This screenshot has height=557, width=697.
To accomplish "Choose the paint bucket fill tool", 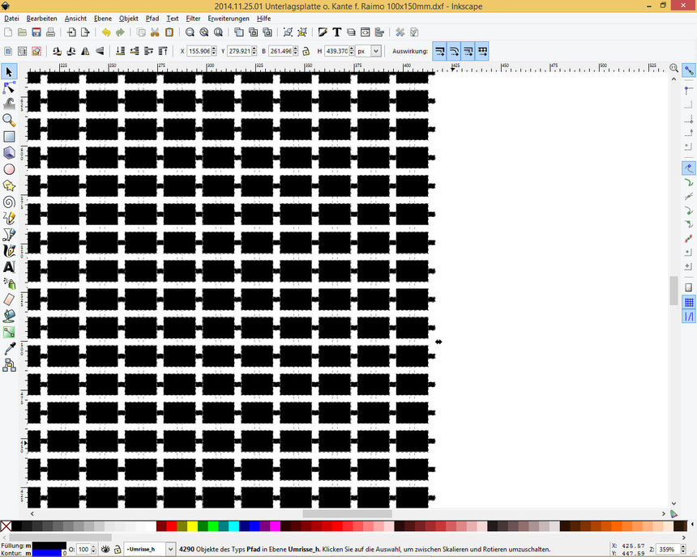I will click(x=9, y=316).
